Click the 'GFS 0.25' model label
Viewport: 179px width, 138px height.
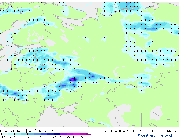[x=48, y=131]
